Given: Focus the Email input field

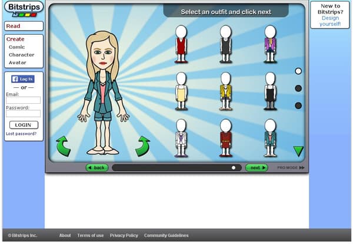Looking at the screenshot, I should (x=23, y=100).
